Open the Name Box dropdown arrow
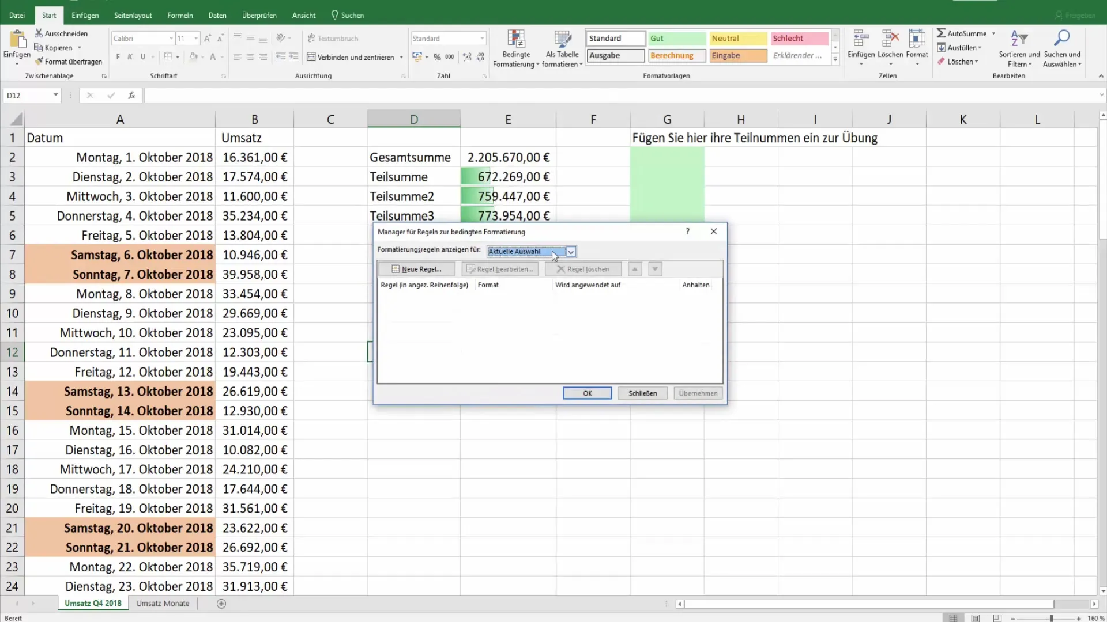Viewport: 1107px width, 622px height. (x=56, y=95)
